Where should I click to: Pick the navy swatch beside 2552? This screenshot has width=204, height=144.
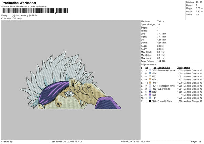point(150,92)
